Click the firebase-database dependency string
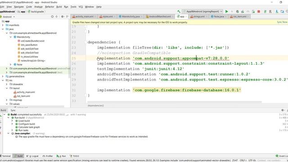The height and width of the screenshot is (162, 288). (187, 90)
